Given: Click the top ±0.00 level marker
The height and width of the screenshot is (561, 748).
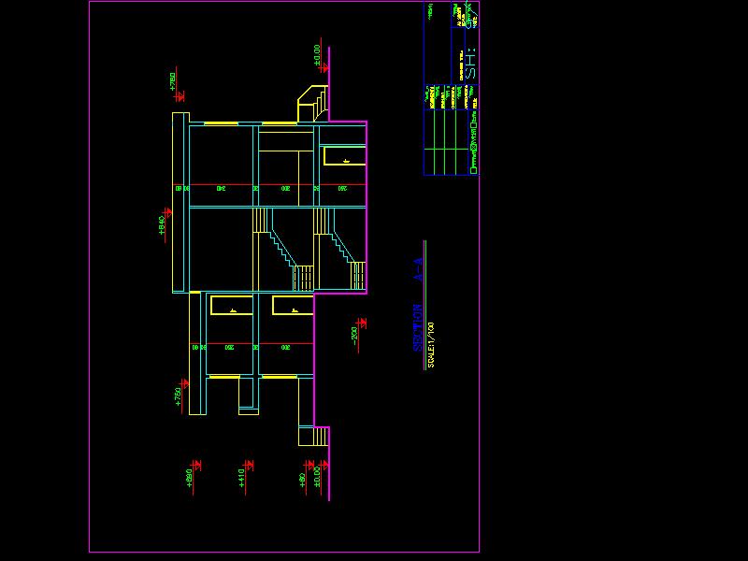Looking at the screenshot, I should (321, 58).
